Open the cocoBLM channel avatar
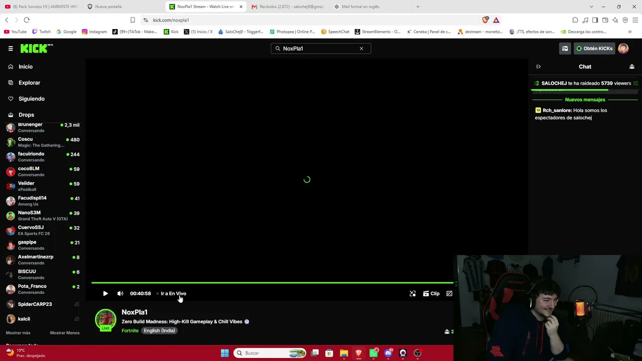 [11, 171]
